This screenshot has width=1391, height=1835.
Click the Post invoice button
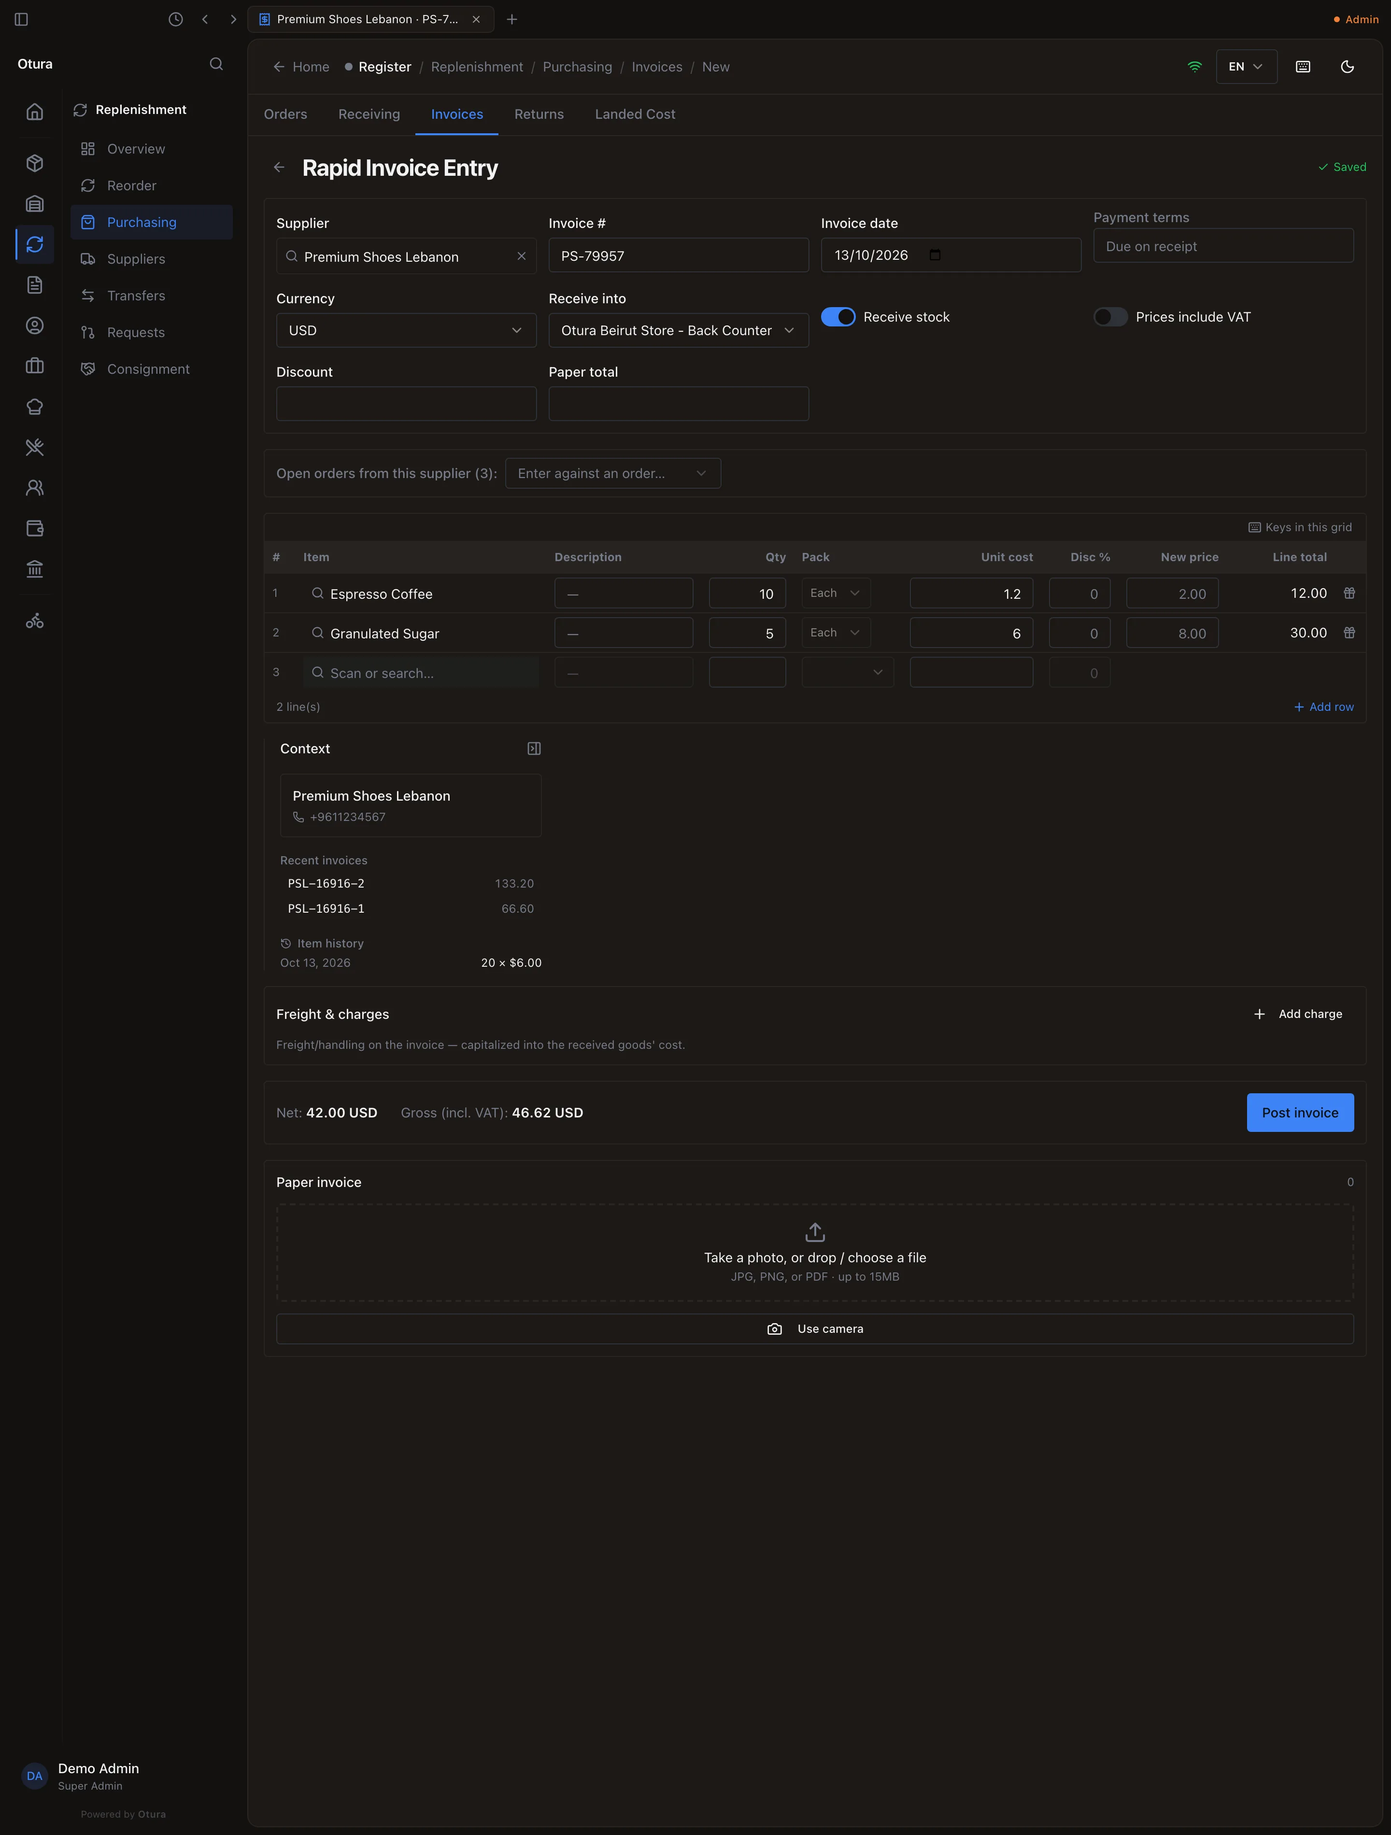[1300, 1113]
